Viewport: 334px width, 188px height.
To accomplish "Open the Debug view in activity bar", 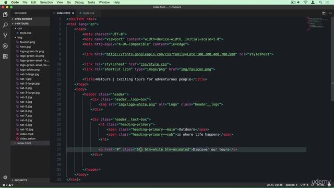I will pyautogui.click(x=5, y=46).
